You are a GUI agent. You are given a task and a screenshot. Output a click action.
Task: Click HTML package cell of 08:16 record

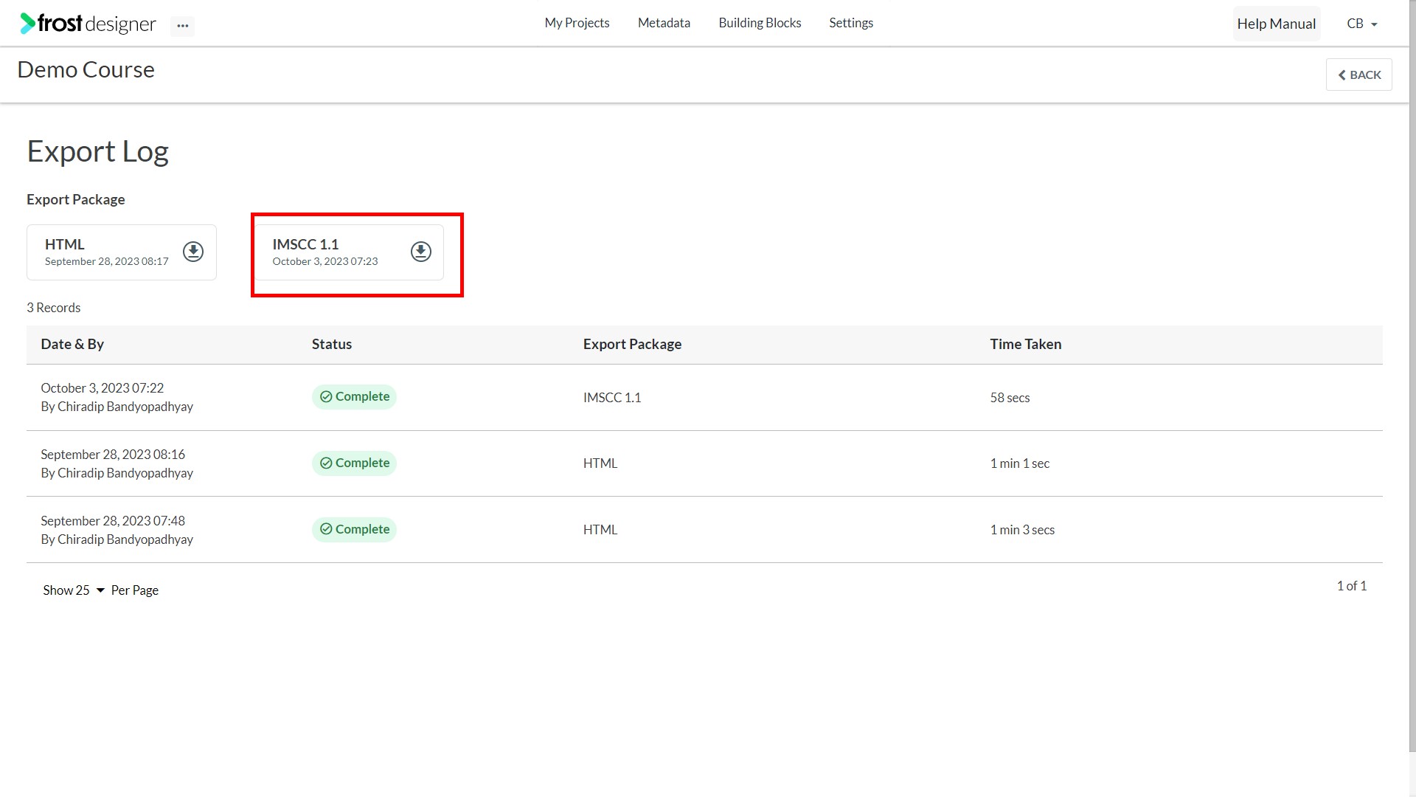tap(600, 463)
